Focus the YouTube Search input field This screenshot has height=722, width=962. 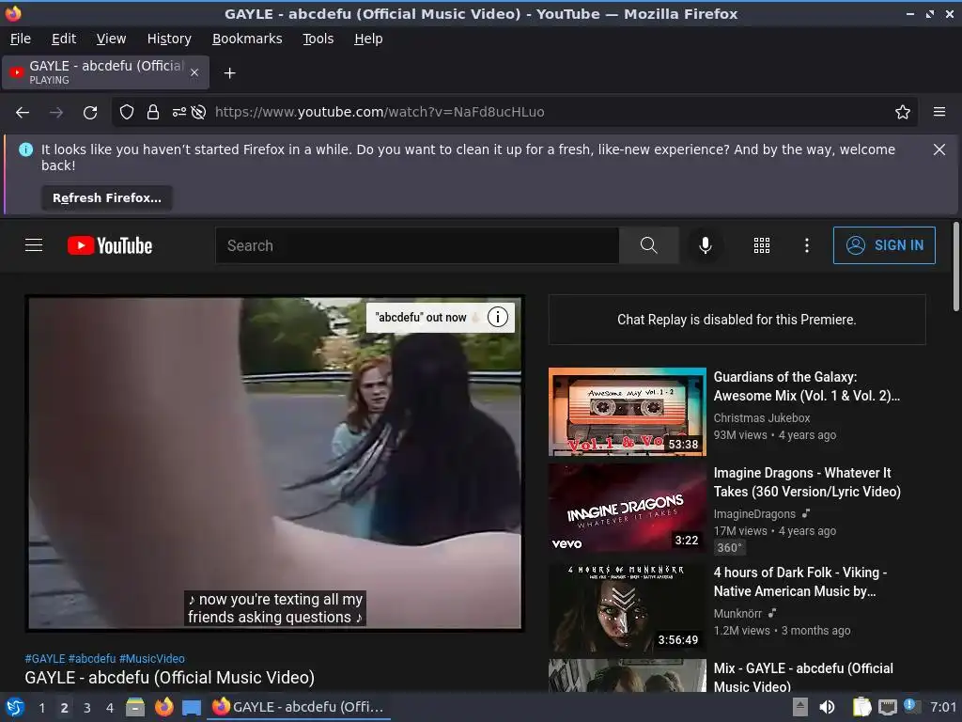click(417, 245)
